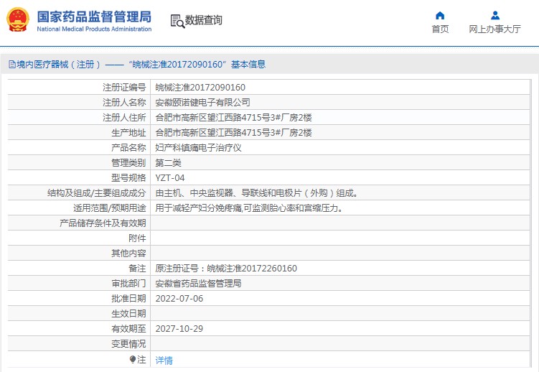Image resolution: width=539 pixels, height=372 pixels.
Task: Click the document icon before 境内医疗器械
Action: coord(12,65)
